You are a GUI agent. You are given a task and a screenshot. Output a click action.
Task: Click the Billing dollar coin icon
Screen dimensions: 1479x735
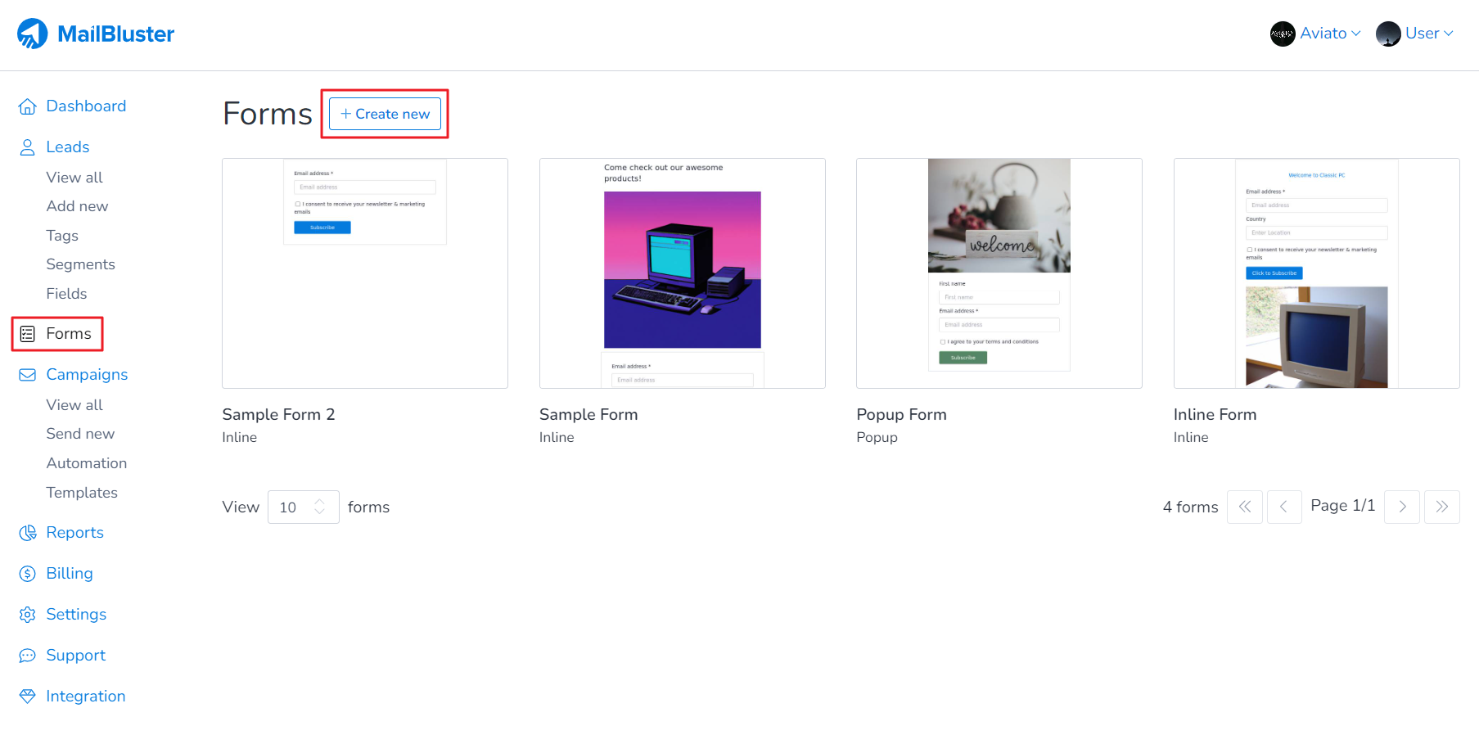[28, 574]
